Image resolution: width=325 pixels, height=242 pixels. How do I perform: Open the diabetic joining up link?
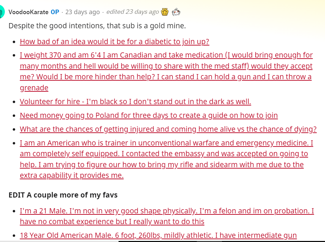pyautogui.click(x=114, y=42)
